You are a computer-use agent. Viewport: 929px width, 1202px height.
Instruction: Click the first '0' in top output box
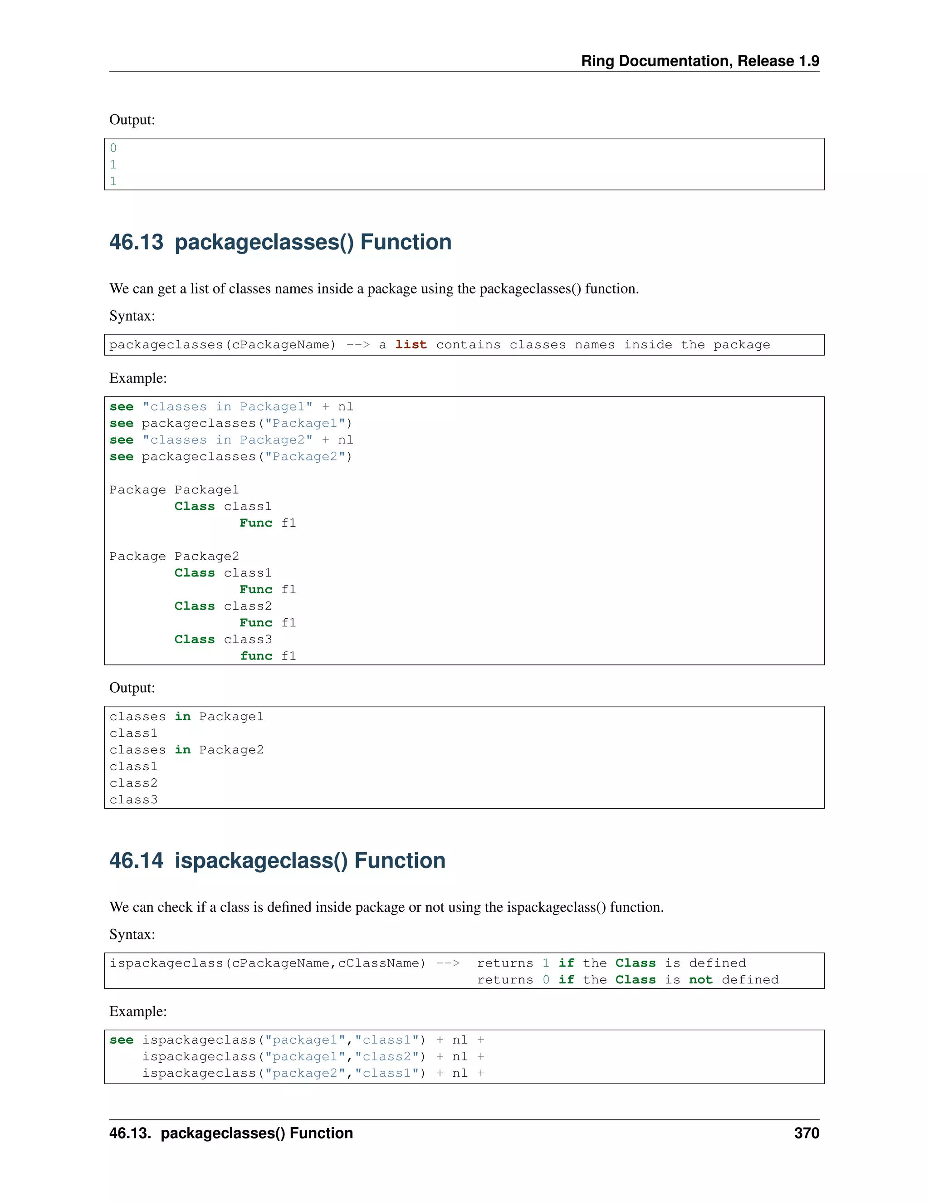[113, 148]
